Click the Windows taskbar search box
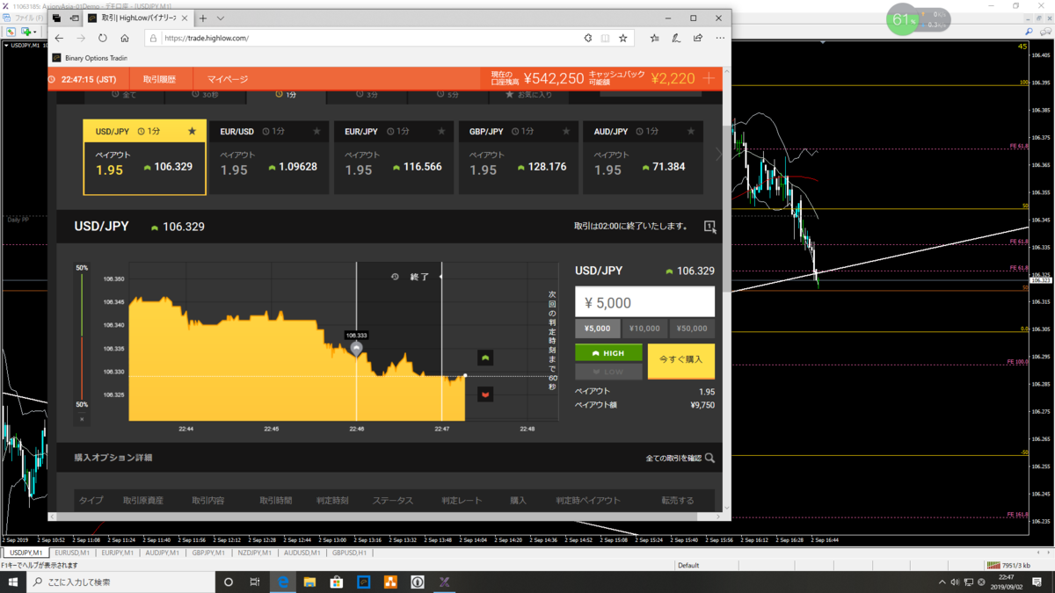This screenshot has height=593, width=1055. [x=120, y=582]
